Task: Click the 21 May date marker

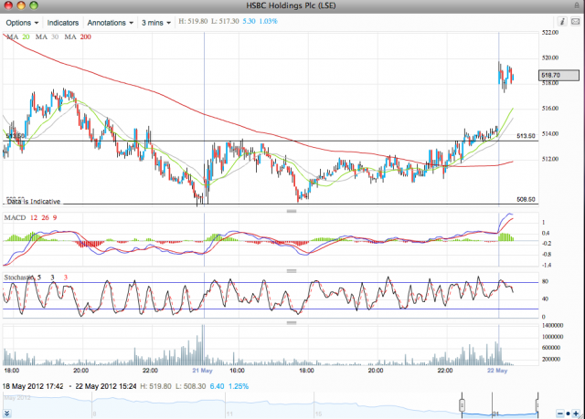Action: coord(202,371)
